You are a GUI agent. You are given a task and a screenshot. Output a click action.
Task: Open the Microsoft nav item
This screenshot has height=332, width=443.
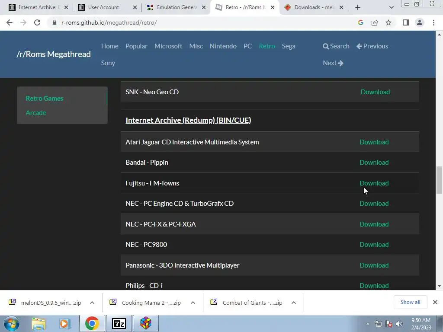[x=168, y=46]
